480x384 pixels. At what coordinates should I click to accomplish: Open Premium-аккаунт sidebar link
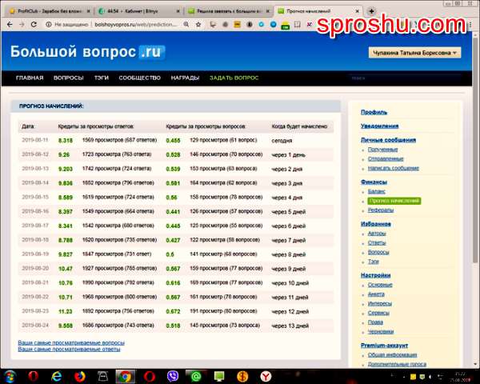coord(384,346)
